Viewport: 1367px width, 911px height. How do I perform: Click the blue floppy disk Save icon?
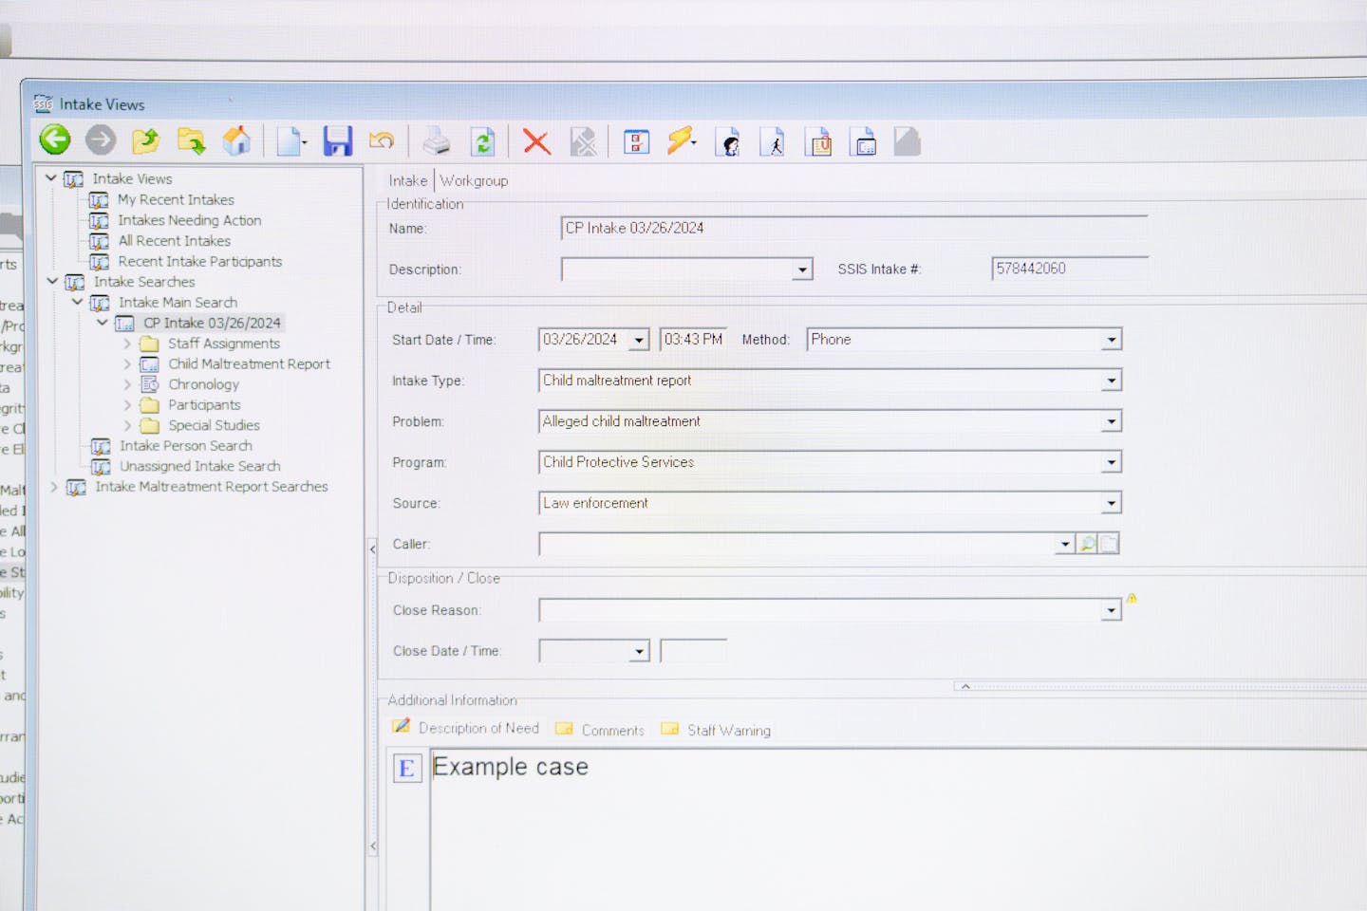337,141
